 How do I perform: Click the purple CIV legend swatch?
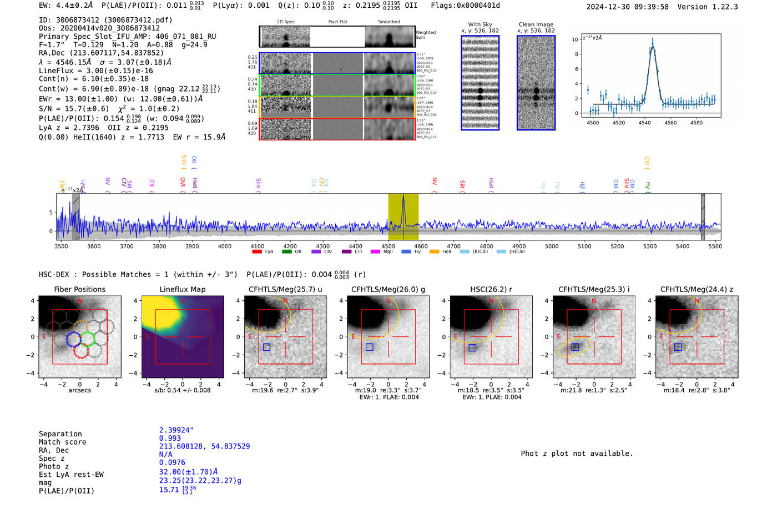316,251
